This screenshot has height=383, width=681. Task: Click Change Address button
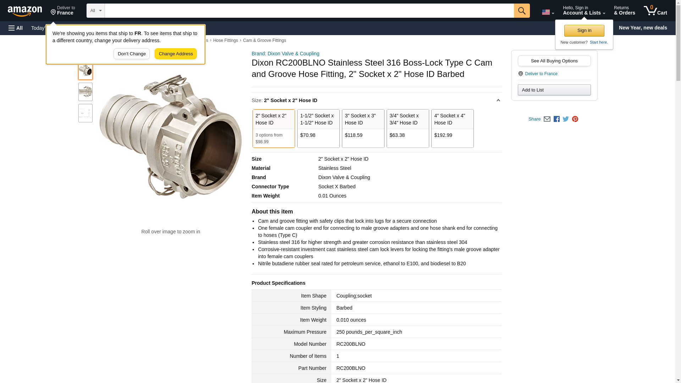(176, 54)
